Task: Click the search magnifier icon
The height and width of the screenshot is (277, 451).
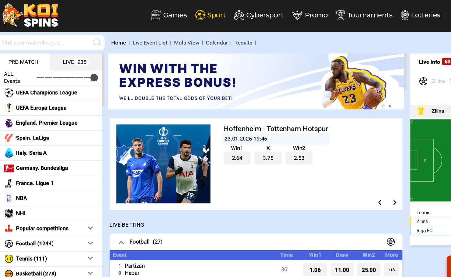Action: [97, 43]
